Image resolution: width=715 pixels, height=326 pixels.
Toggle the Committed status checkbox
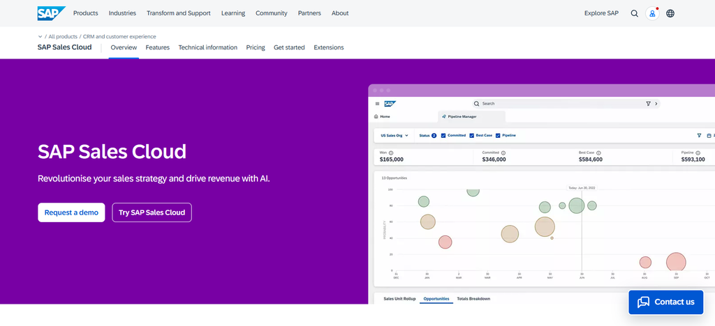[x=443, y=136]
